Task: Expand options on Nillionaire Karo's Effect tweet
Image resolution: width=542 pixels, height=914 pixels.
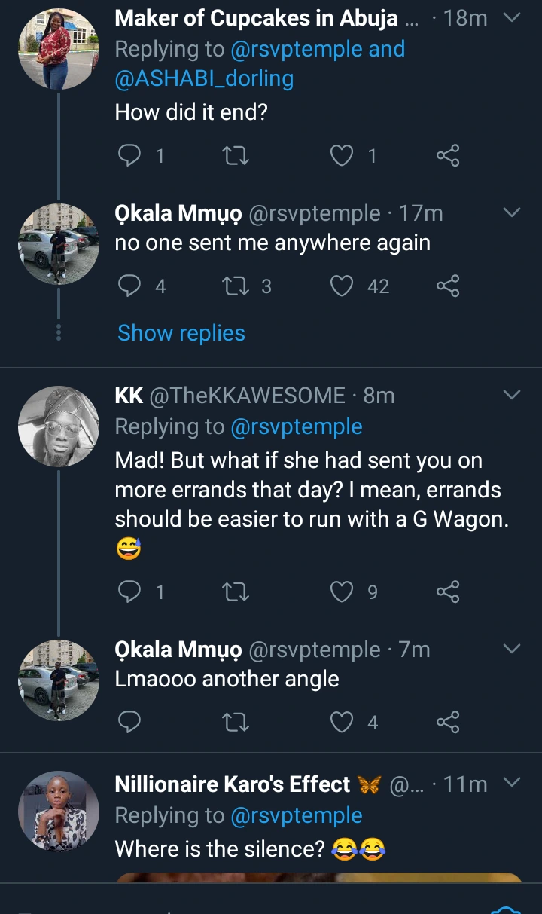Action: 511,784
